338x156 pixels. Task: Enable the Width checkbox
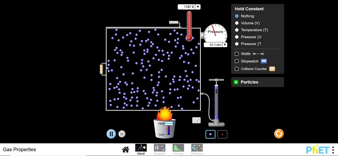[x=237, y=54]
